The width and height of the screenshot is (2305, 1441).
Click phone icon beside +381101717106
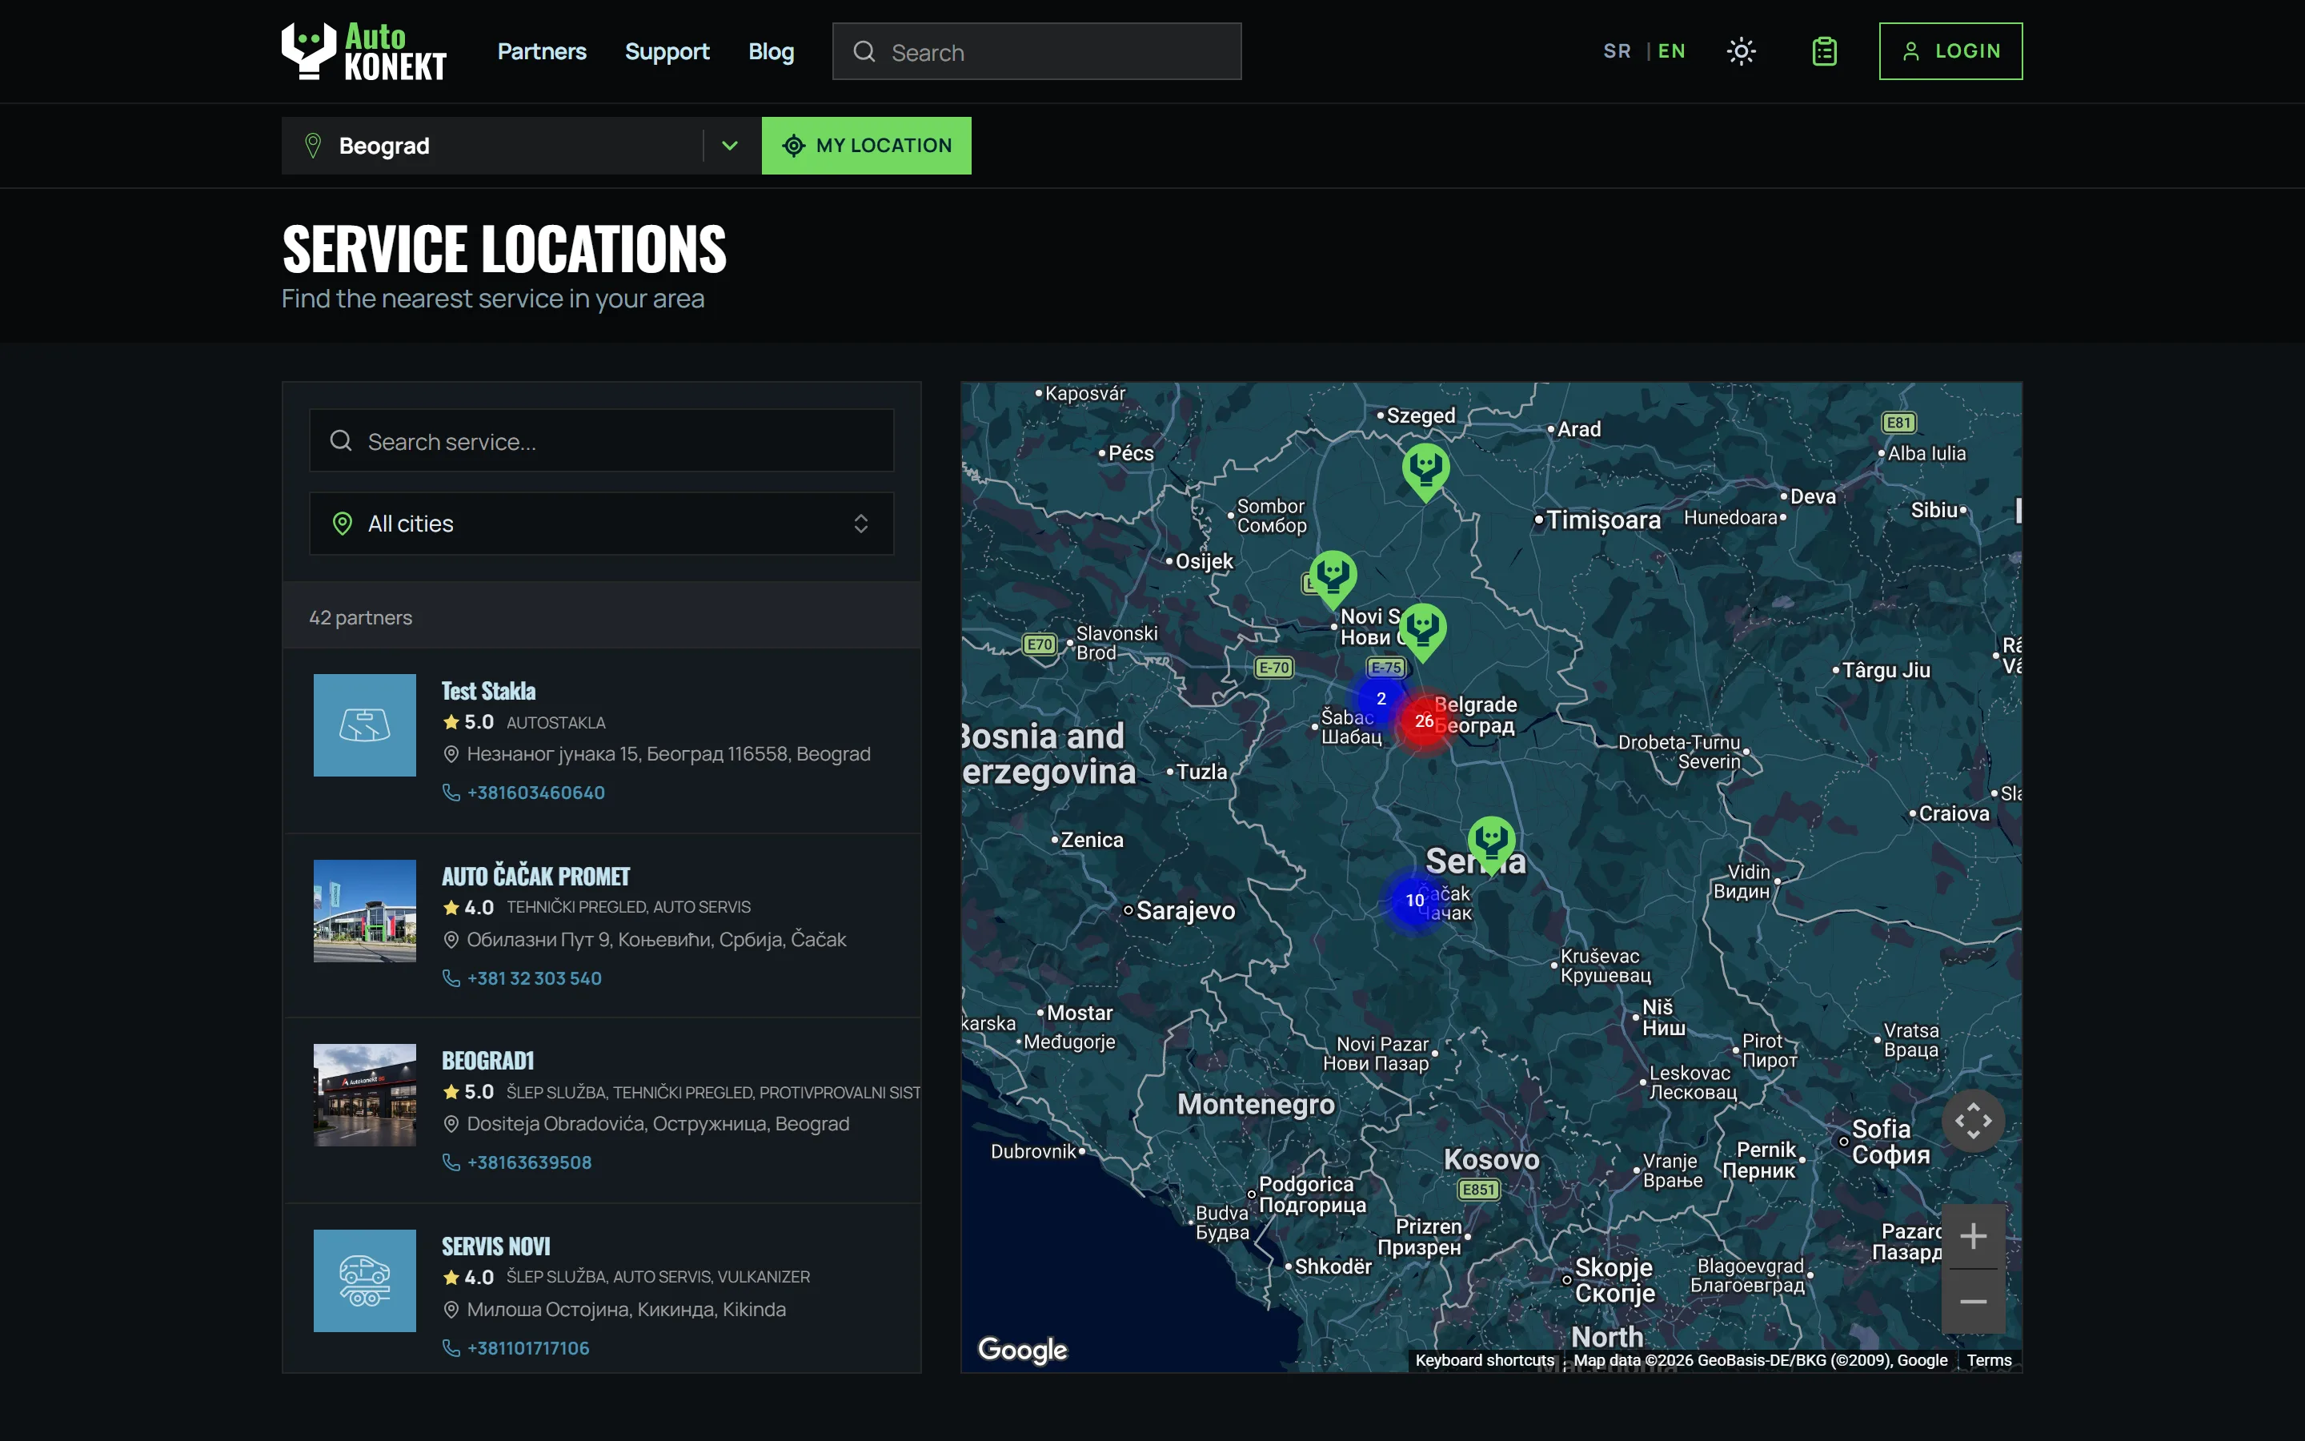click(x=451, y=1349)
